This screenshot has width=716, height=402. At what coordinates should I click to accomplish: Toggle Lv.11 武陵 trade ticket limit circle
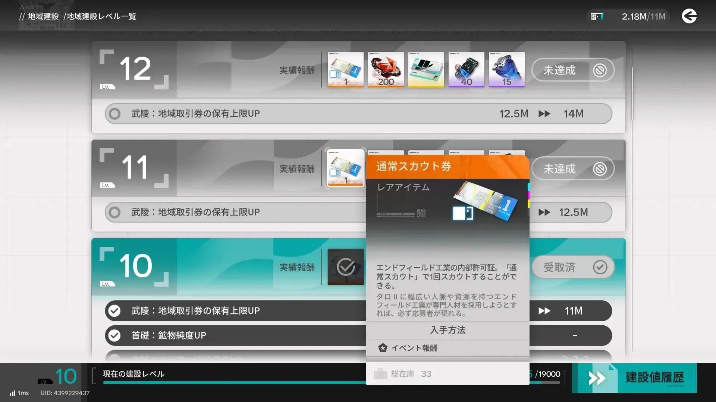point(114,212)
